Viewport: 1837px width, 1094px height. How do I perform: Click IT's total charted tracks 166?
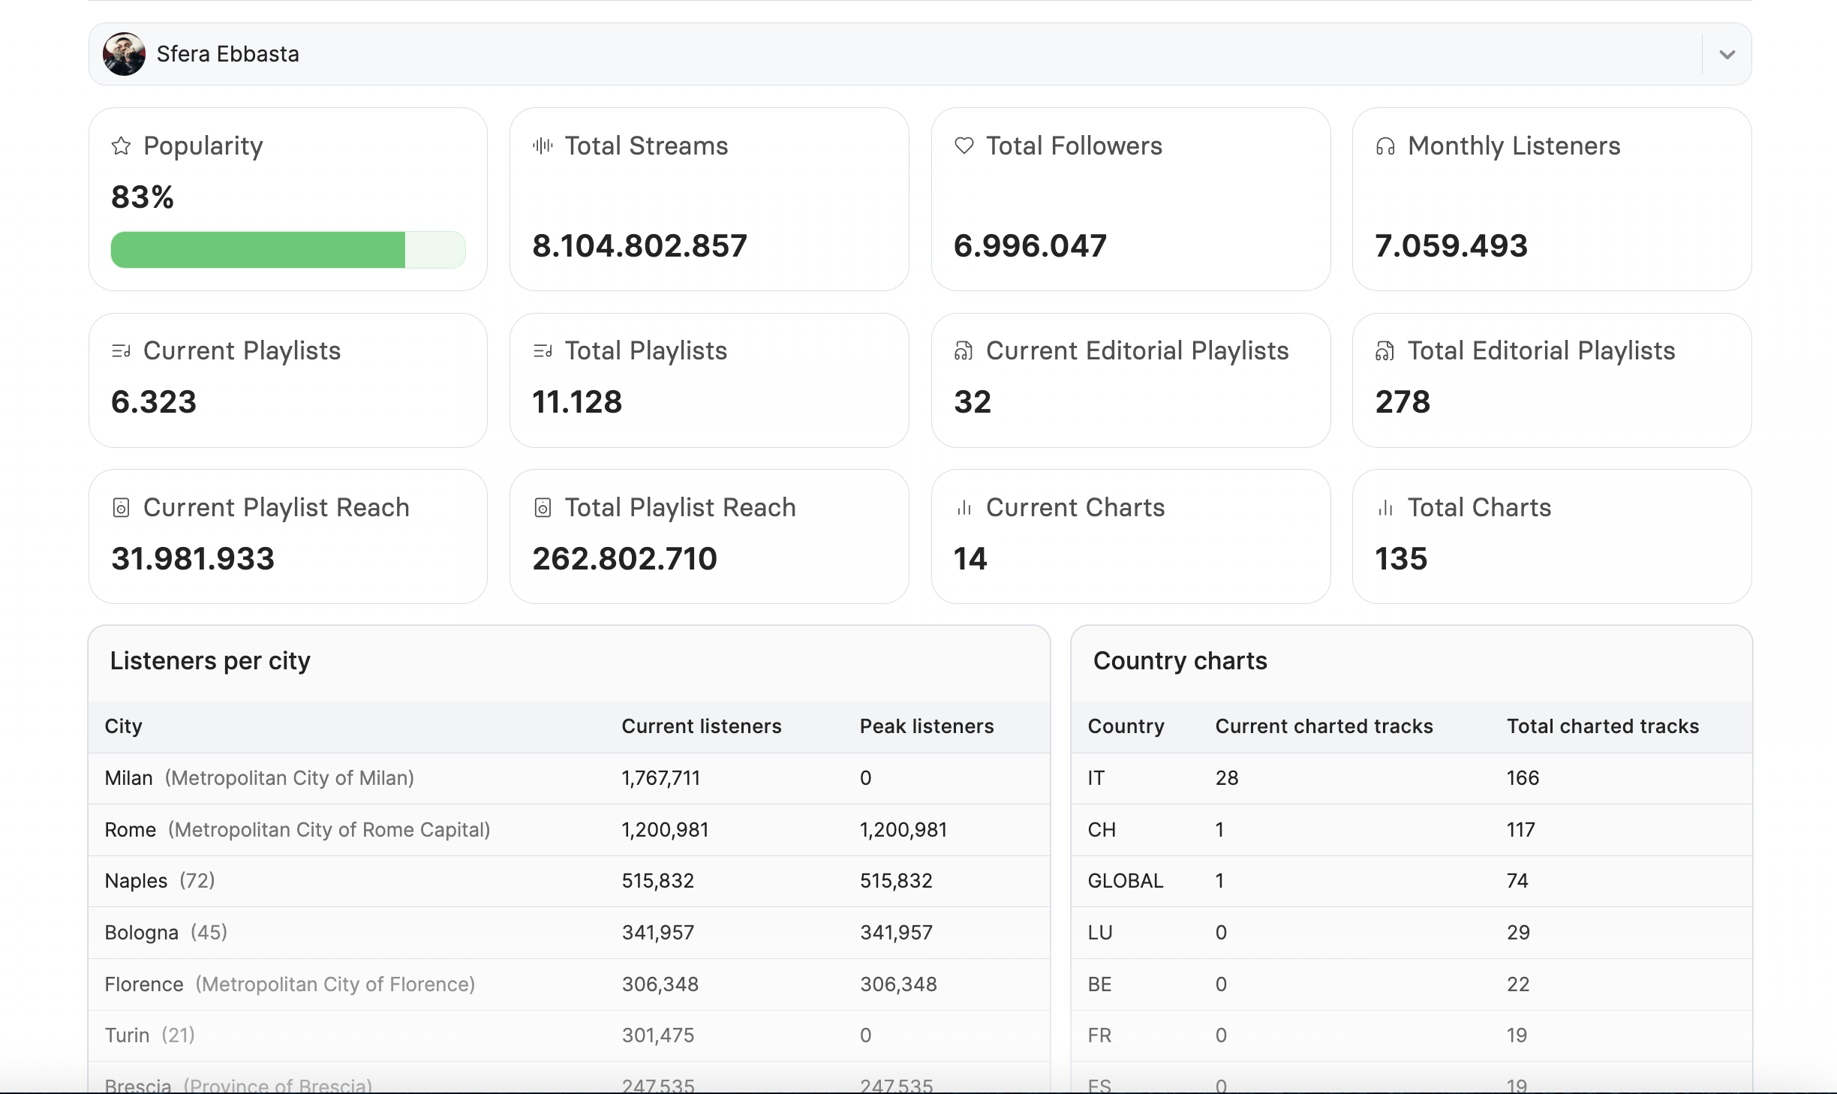tap(1523, 778)
